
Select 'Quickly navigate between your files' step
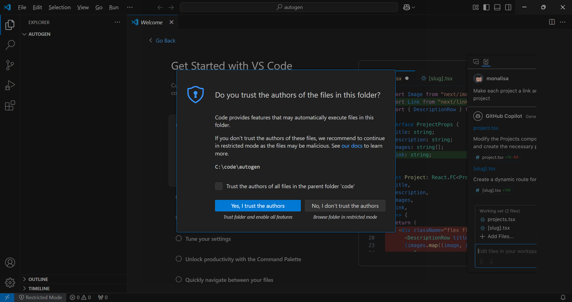pyautogui.click(x=229, y=280)
